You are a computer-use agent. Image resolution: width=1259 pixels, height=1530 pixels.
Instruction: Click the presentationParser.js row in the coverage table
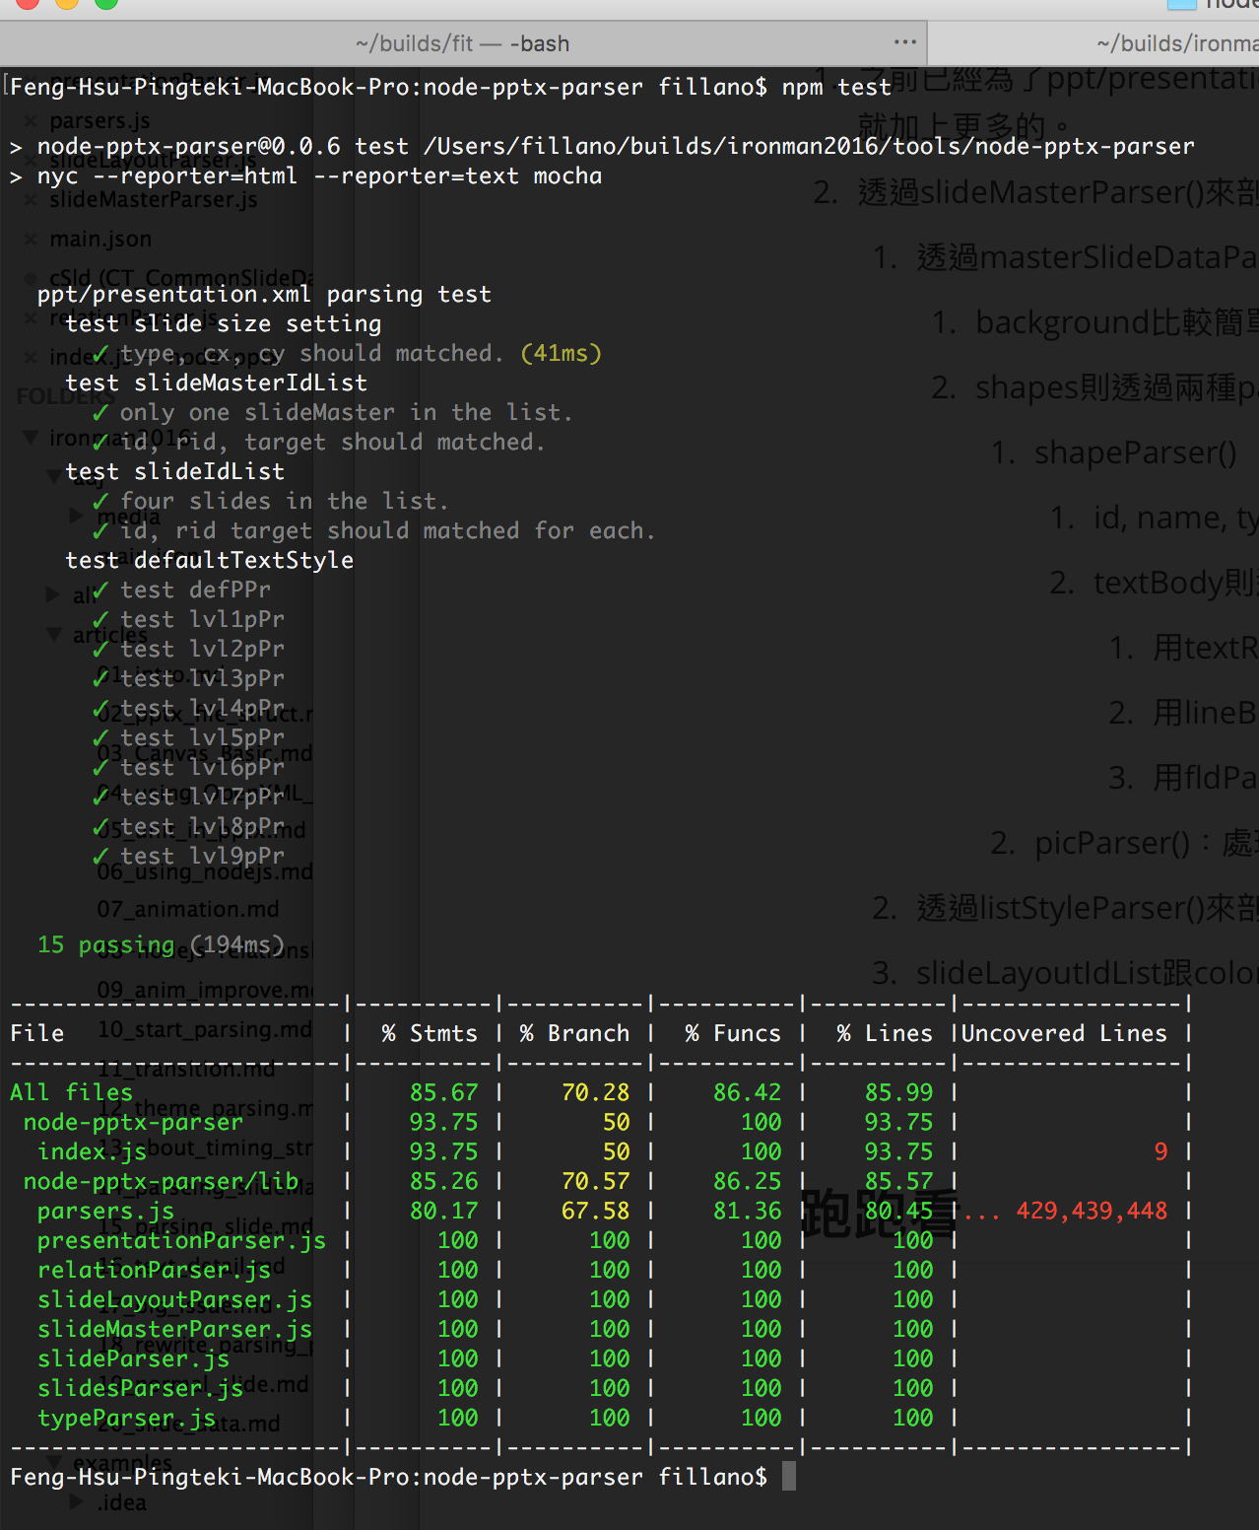click(x=181, y=1240)
